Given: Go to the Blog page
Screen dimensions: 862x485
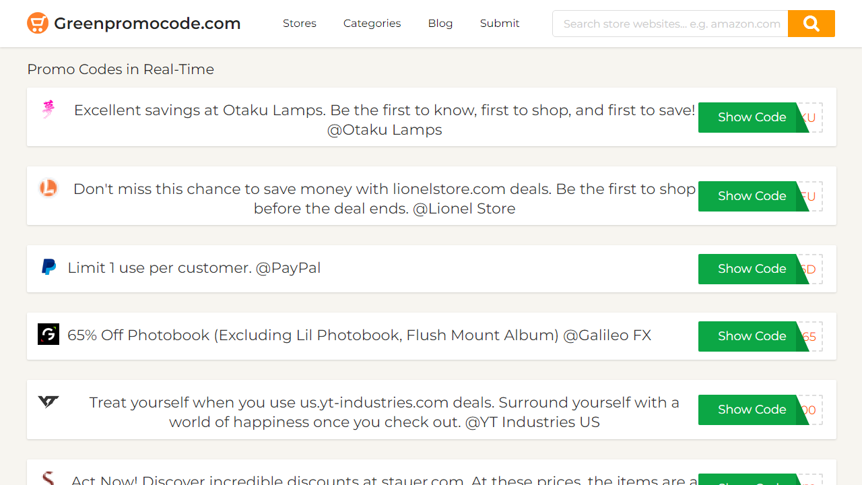Looking at the screenshot, I should [440, 24].
